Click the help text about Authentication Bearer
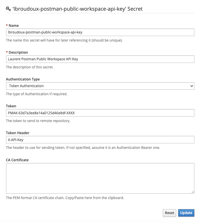Screen dimensions: 201x223 coord(83,147)
